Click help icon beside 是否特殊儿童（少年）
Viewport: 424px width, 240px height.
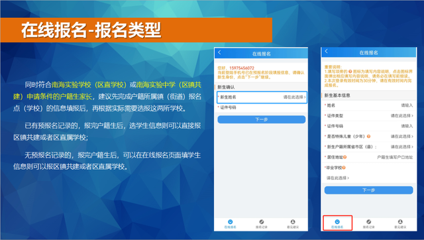[368, 137]
